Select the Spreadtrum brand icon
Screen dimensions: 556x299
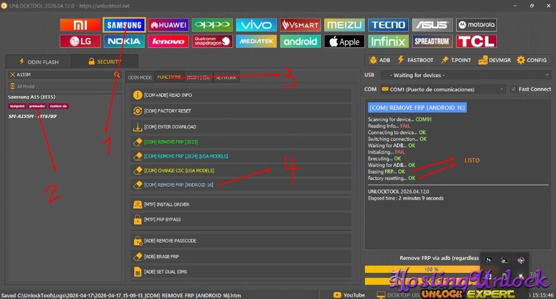tap(432, 41)
